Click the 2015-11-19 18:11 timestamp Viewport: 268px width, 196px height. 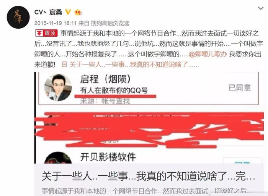(x=56, y=23)
